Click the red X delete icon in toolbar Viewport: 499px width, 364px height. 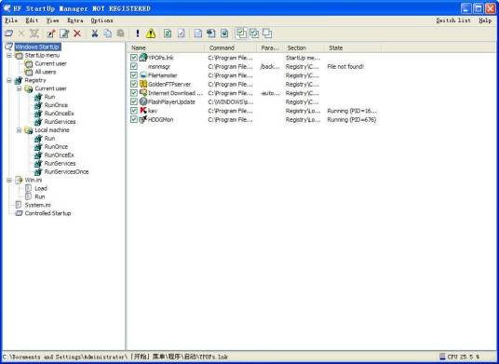pyautogui.click(x=77, y=34)
